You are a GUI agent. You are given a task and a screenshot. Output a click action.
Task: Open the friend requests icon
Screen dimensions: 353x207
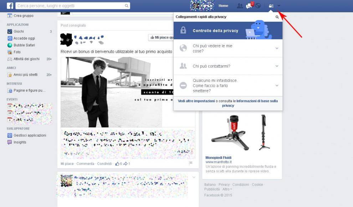[240, 6]
